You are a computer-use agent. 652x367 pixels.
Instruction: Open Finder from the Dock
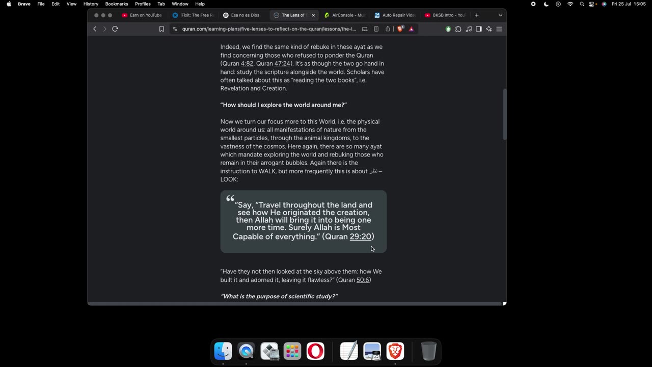[223, 351]
